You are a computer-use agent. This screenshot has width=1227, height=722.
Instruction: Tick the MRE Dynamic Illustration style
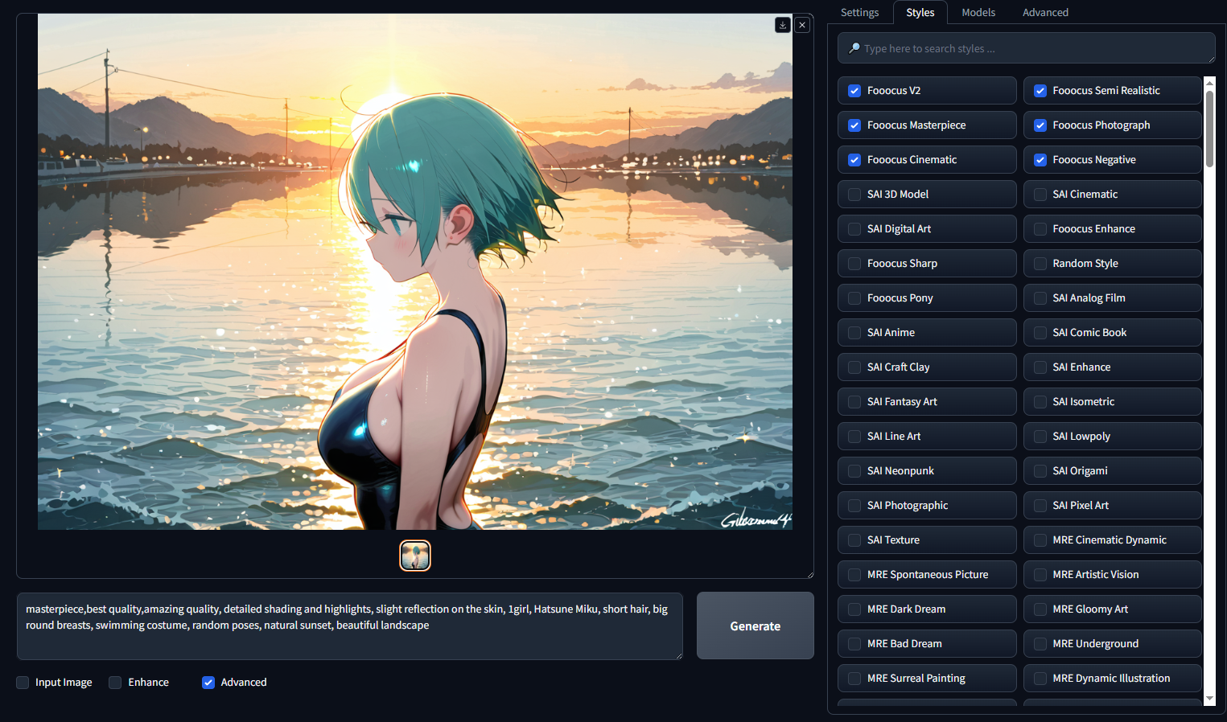(1040, 679)
